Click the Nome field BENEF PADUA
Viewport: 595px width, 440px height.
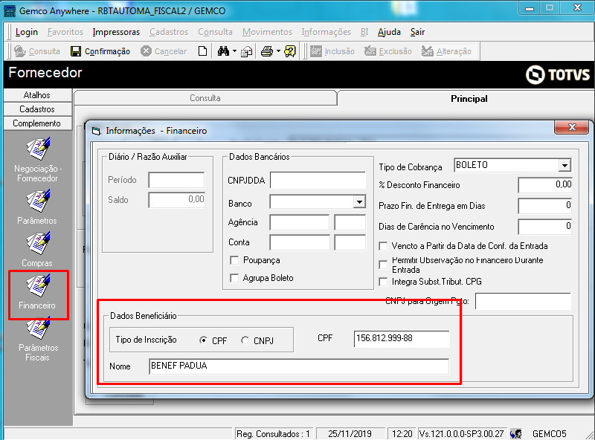click(x=299, y=366)
